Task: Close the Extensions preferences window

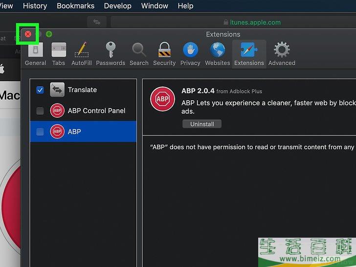Action: click(28, 34)
